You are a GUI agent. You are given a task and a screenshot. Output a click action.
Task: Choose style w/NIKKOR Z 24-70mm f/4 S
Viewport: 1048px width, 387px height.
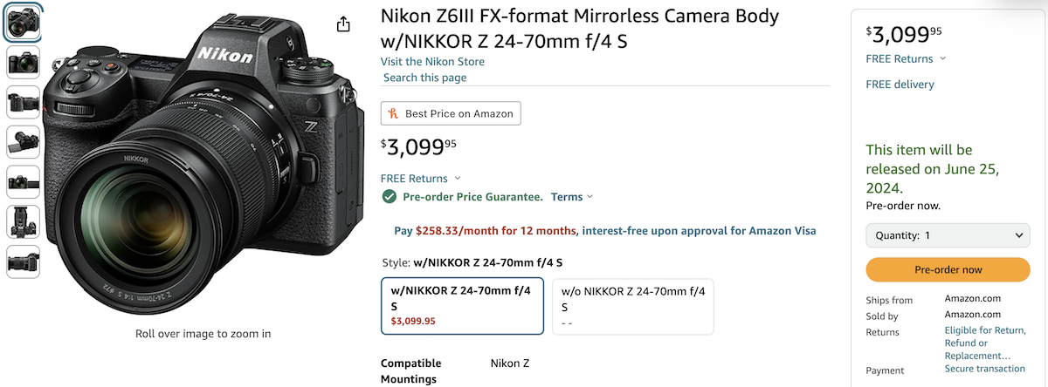click(x=462, y=305)
